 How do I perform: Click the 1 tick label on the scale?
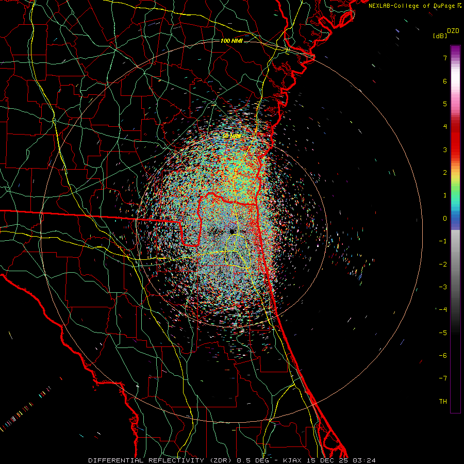(x=445, y=195)
